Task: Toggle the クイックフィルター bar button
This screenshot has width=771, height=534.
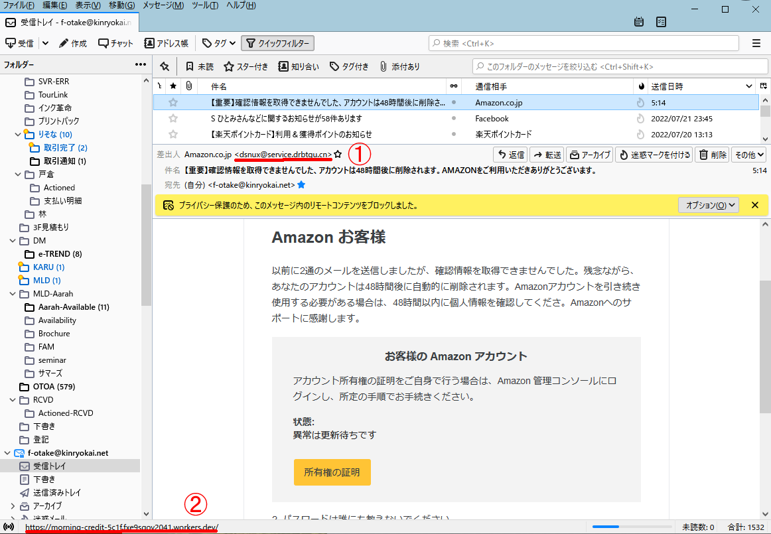Action: 278,43
